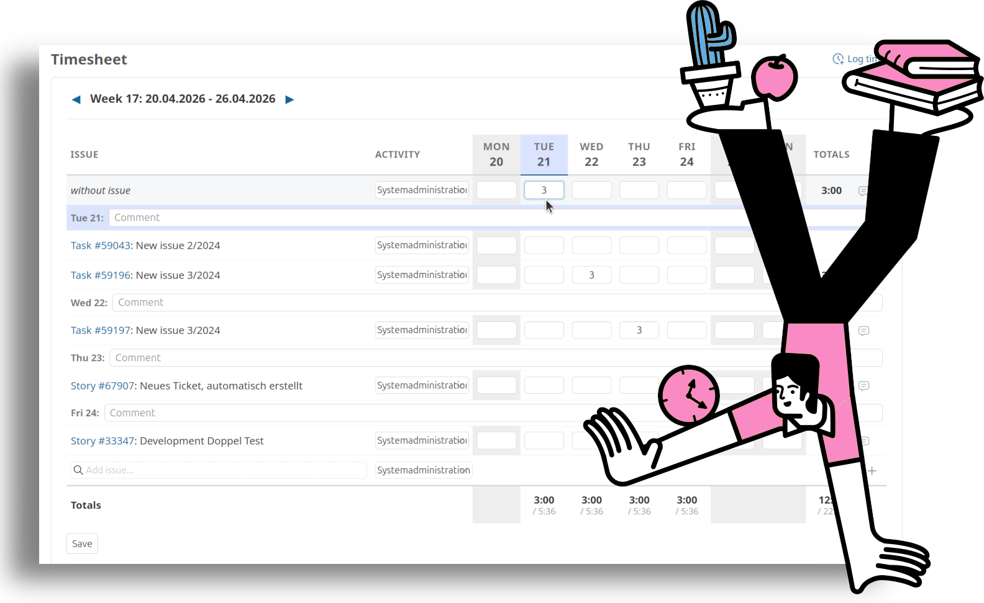Screen dimensions: 984x603
Task: Click the Log time clock icon
Action: (x=838, y=59)
